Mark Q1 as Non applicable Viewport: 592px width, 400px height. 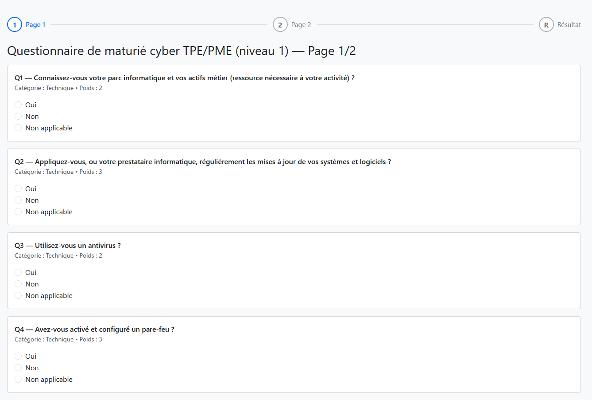[18, 128]
